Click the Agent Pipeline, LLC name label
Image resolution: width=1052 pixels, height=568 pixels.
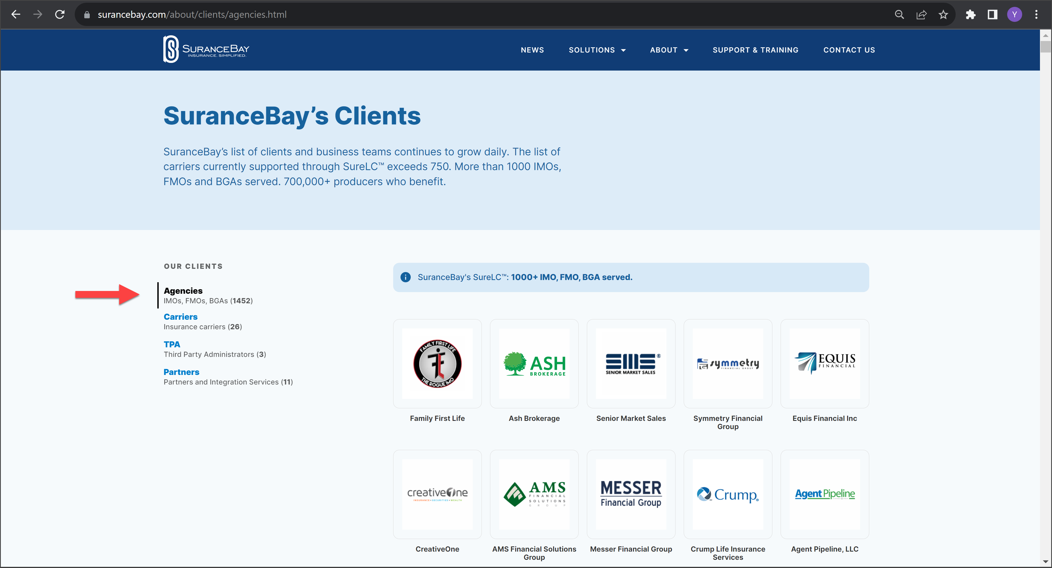tap(825, 549)
